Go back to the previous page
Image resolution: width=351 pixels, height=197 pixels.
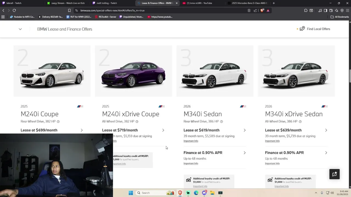[x=3, y=10]
